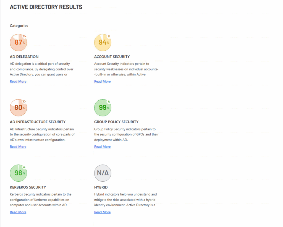This screenshot has height=227, width=283.
Task: Click the KERBEROS SECURITY heading
Action: pyautogui.click(x=28, y=187)
